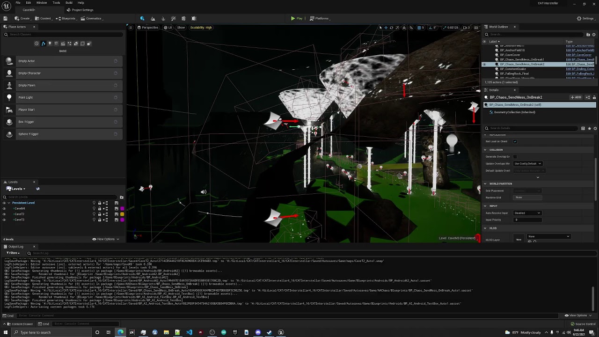
Task: Select the Landscape mode icon
Action: (153, 18)
